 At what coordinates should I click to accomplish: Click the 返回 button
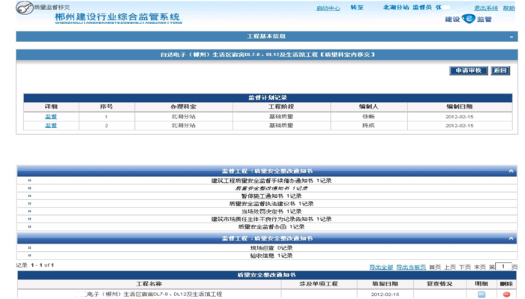click(500, 70)
